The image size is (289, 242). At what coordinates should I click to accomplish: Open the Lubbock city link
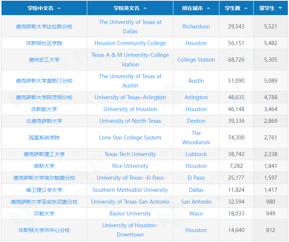[x=196, y=154]
